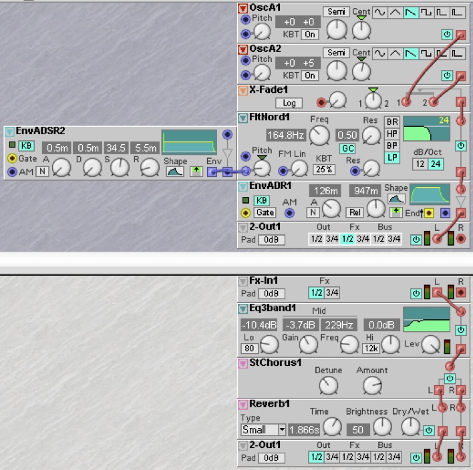This screenshot has height=470, width=473.
Task: Click Fx-In1 left output connector
Action: pos(436,292)
